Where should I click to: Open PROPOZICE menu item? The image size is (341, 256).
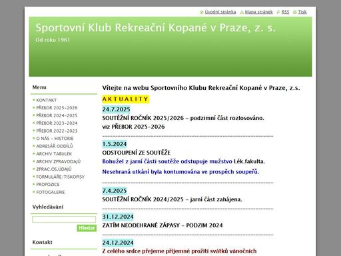(x=48, y=185)
